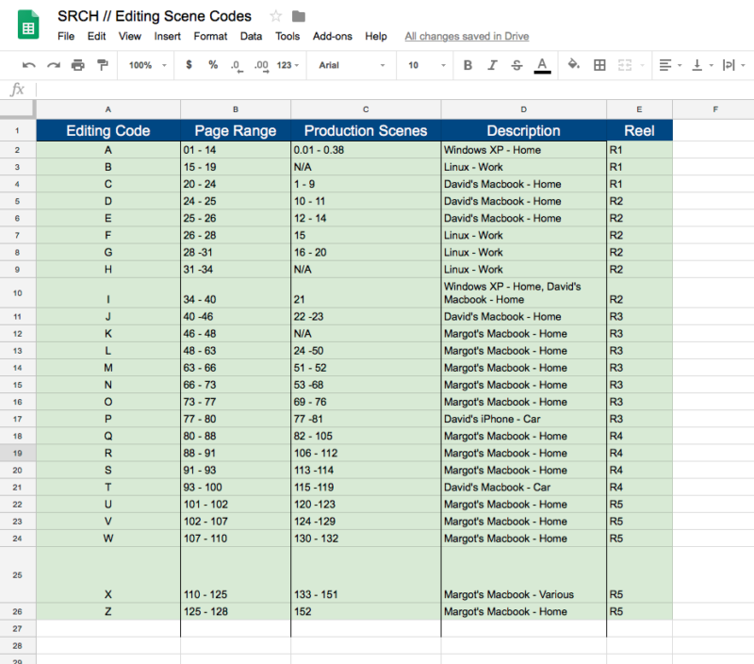Increase decimal places icon
Screen dimensions: 754x664
click(x=261, y=65)
